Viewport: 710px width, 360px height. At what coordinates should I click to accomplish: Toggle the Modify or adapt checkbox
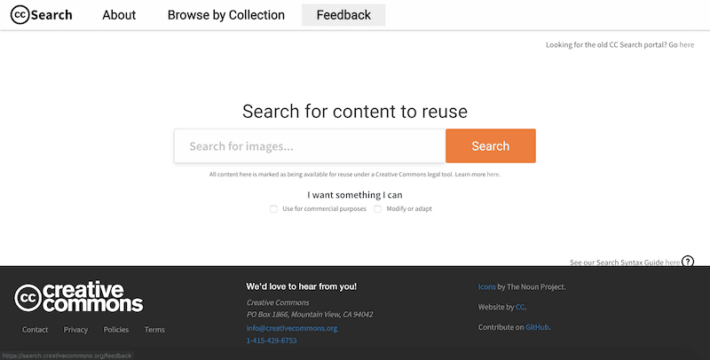pyautogui.click(x=378, y=209)
